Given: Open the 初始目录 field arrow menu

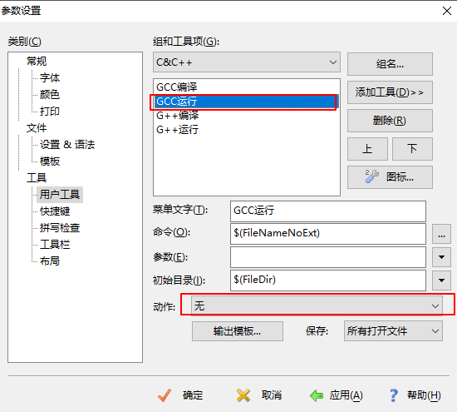Looking at the screenshot, I should (x=441, y=280).
